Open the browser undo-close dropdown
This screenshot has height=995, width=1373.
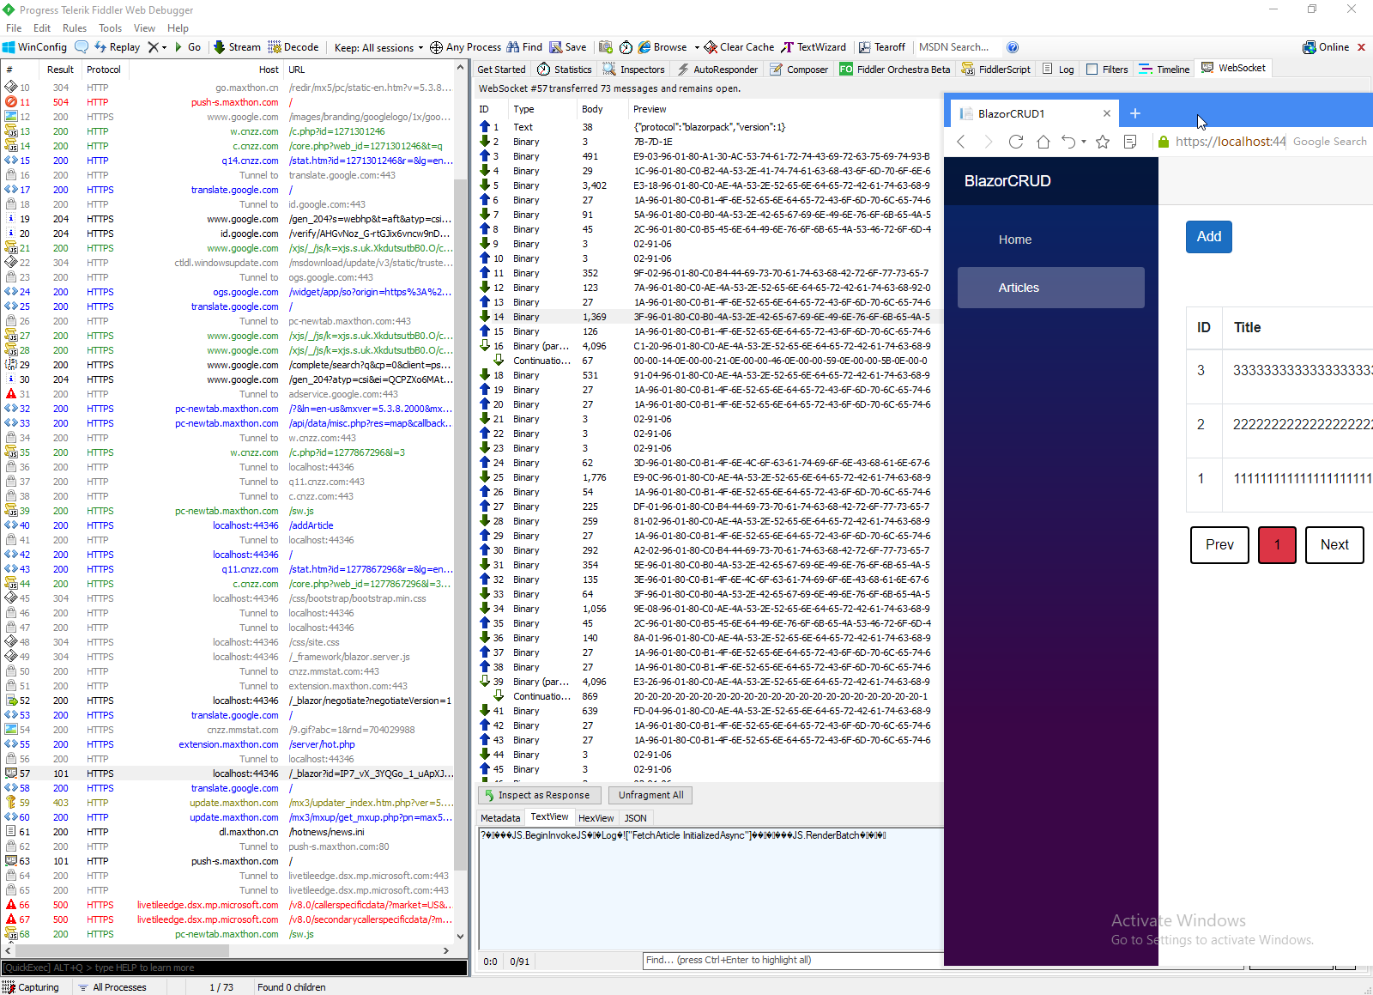point(1084,142)
